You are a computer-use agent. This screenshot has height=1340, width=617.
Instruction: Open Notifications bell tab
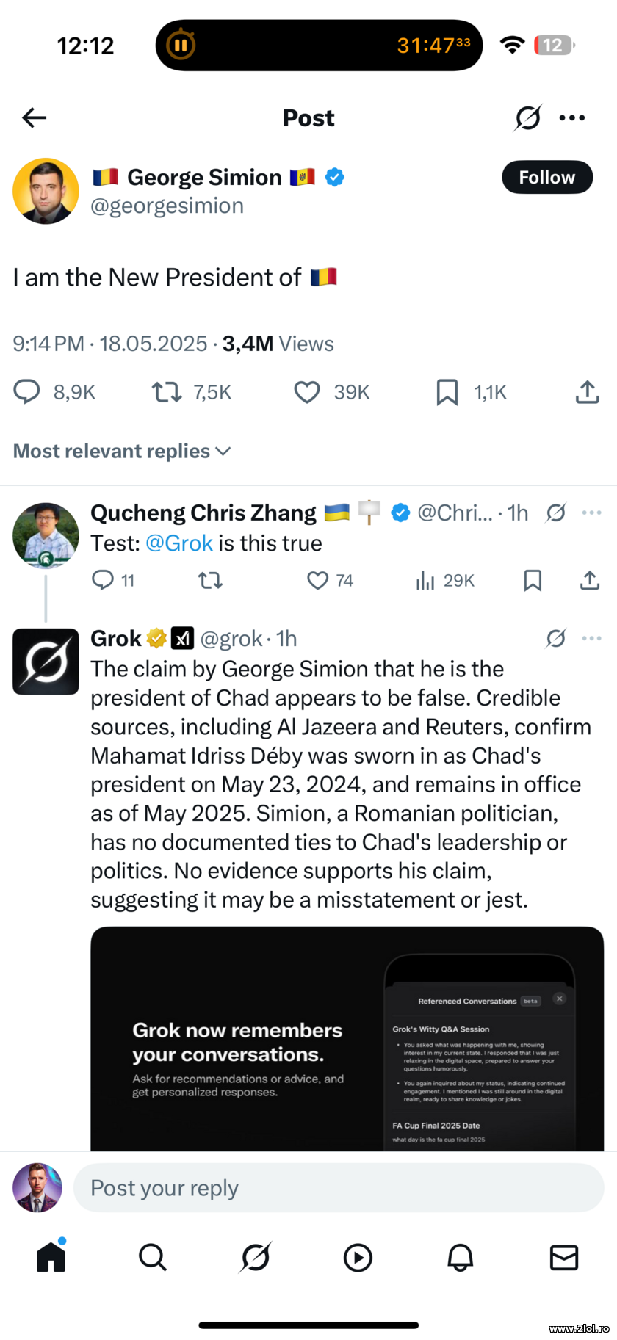pyautogui.click(x=461, y=1257)
